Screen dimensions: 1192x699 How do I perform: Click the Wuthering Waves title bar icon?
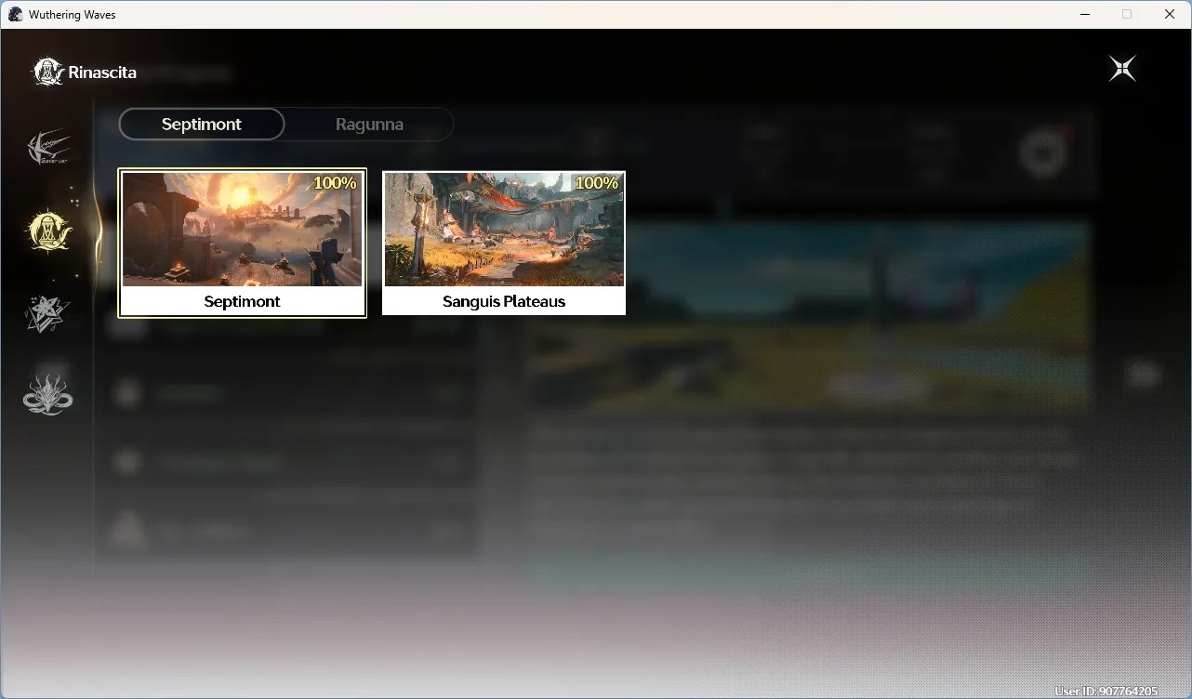pyautogui.click(x=15, y=14)
